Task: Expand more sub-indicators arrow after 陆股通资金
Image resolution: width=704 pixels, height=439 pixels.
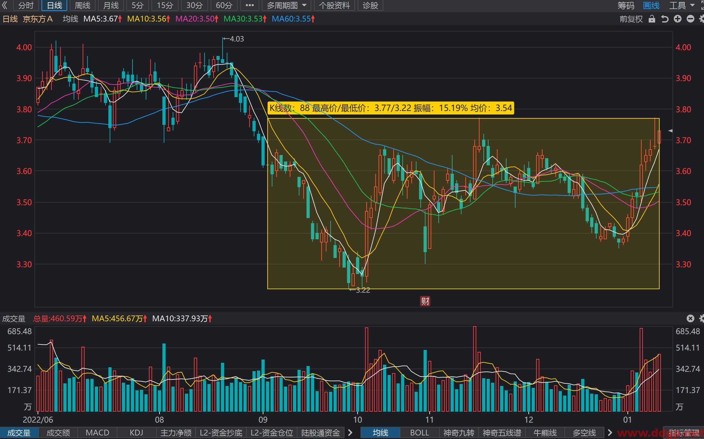Action: (x=351, y=433)
